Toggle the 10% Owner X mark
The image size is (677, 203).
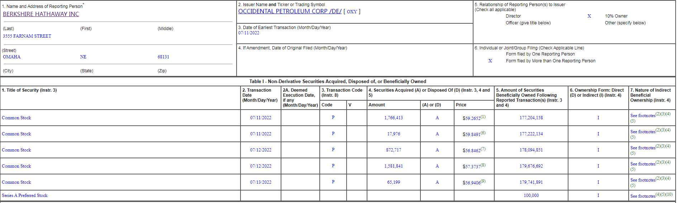click(589, 16)
